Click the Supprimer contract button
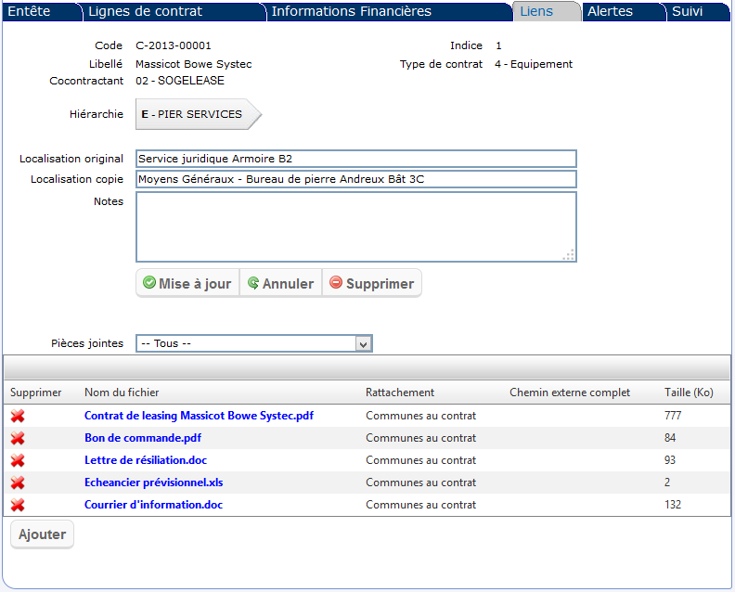Screen dimensions: 735x592 [x=371, y=284]
